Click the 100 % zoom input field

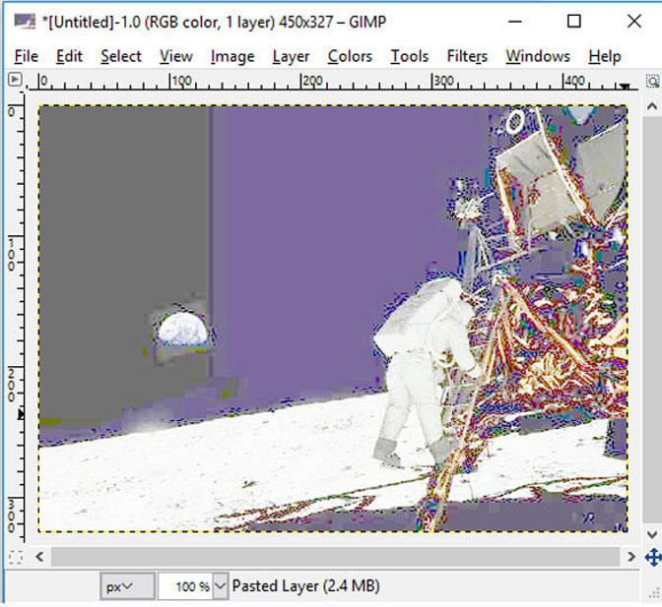click(x=185, y=586)
